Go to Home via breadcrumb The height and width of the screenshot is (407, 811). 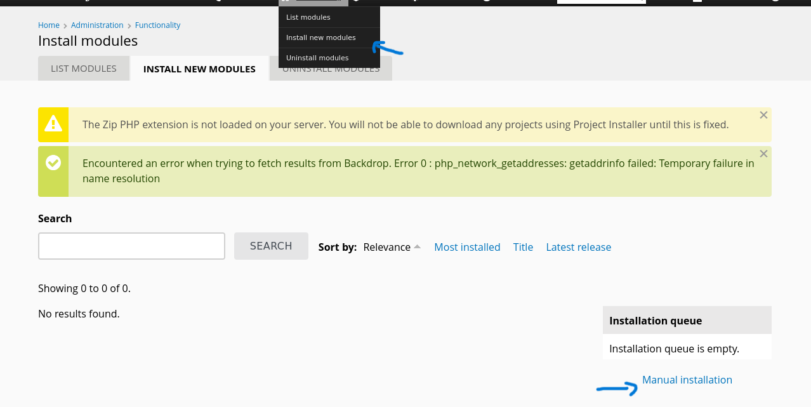coord(48,25)
